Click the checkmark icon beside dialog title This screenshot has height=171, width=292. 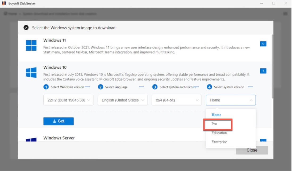[26, 28]
